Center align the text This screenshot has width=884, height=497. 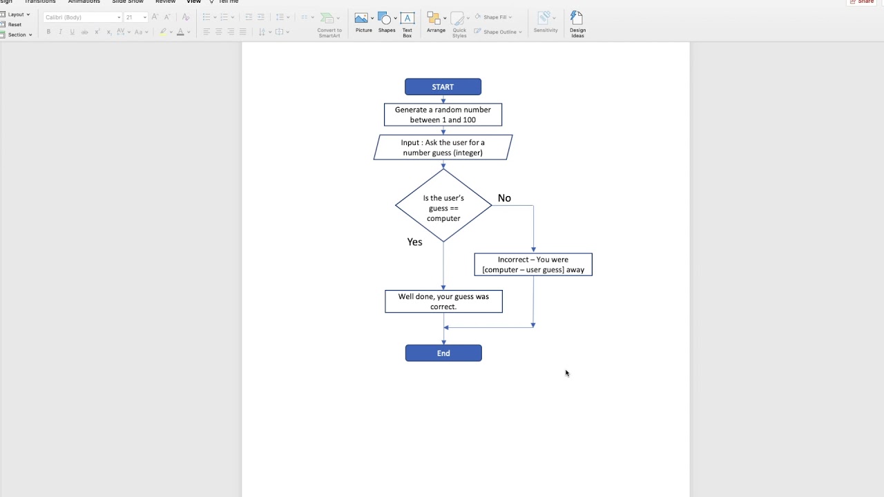click(218, 32)
